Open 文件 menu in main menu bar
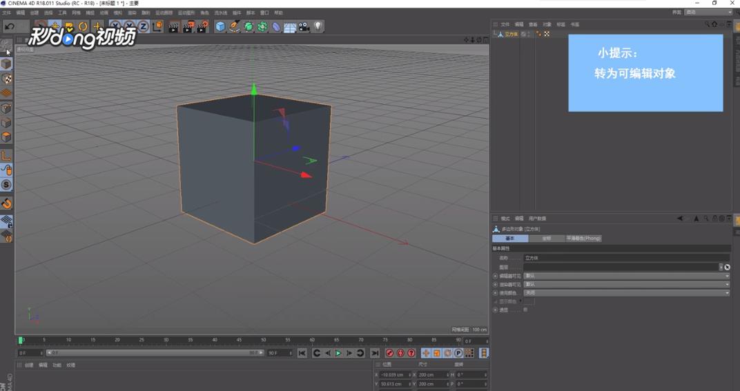The height and width of the screenshot is (391, 740). [x=7, y=12]
